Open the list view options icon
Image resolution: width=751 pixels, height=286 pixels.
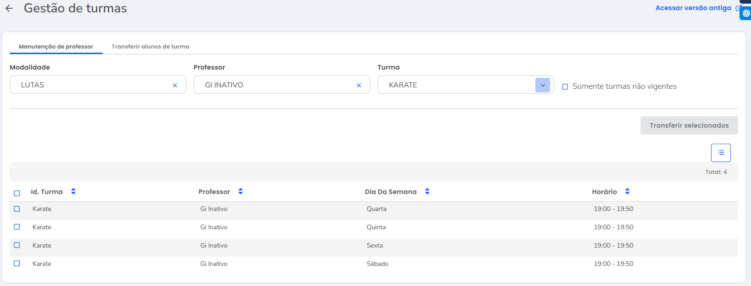point(720,153)
